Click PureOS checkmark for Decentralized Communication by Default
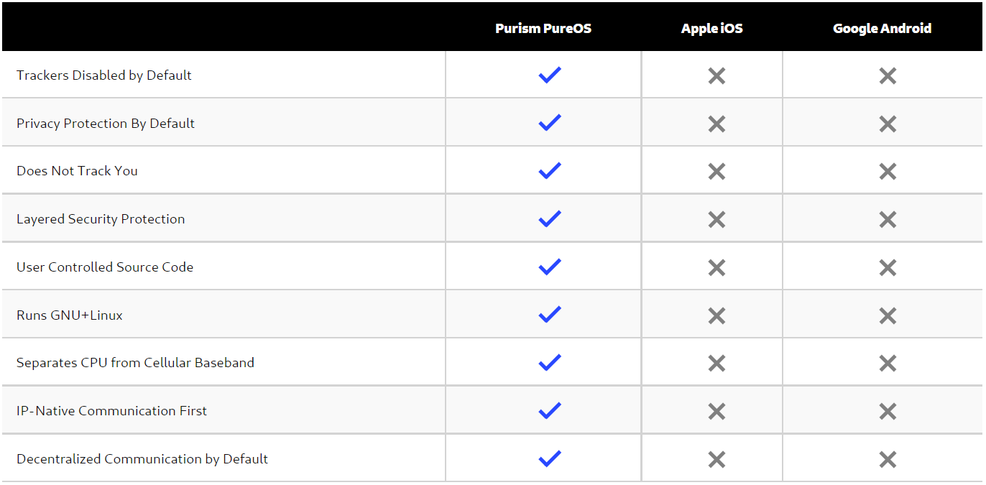The image size is (986, 485). [x=550, y=458]
